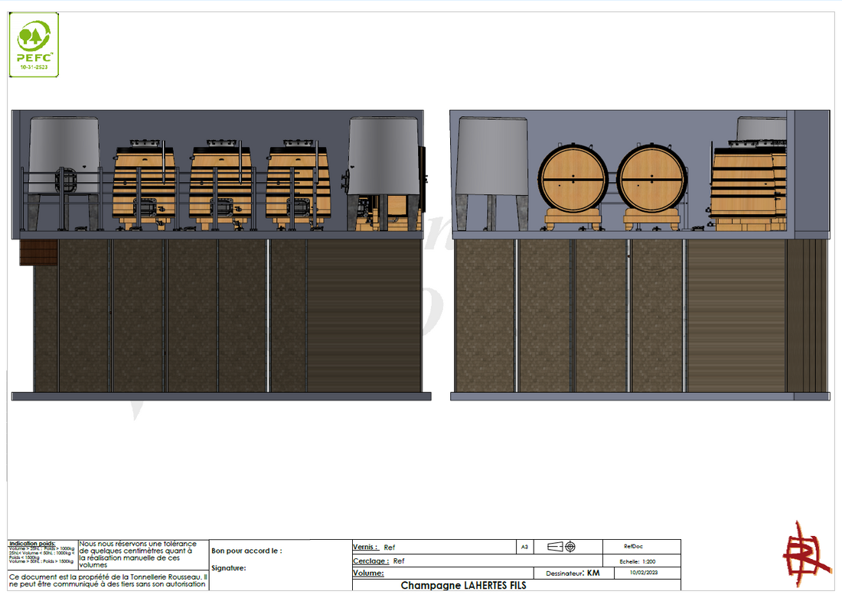This screenshot has height=598, width=842.
Task: Click 'Bon pour accord le :' label
Action: click(x=246, y=551)
